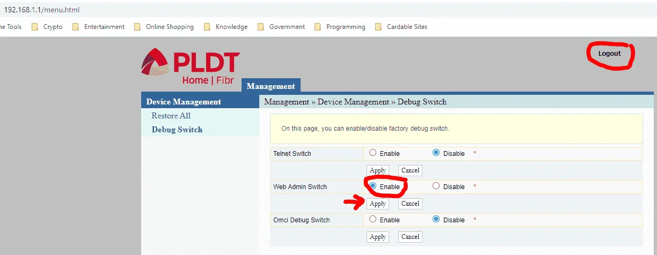Click the Telnet Switch label
This screenshot has width=657, height=255.
pyautogui.click(x=293, y=154)
